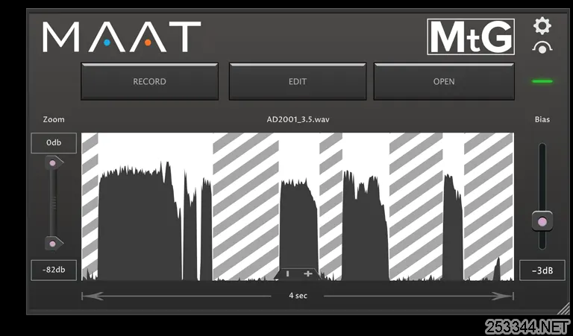Click the -82db zoom value field
Screen dimensions: 573x336
[x=54, y=270]
